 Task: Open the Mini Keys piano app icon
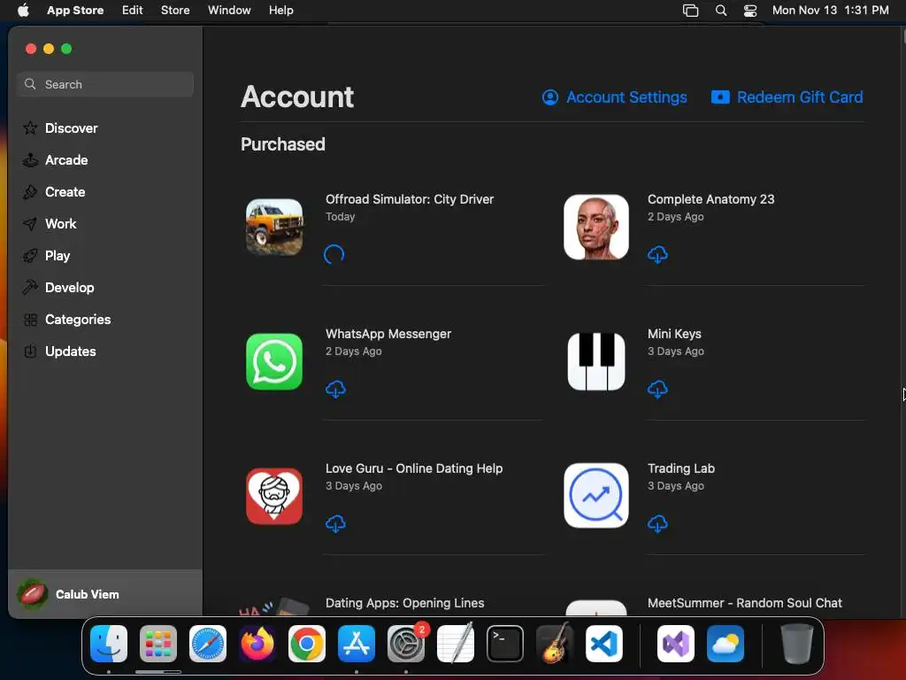point(596,361)
